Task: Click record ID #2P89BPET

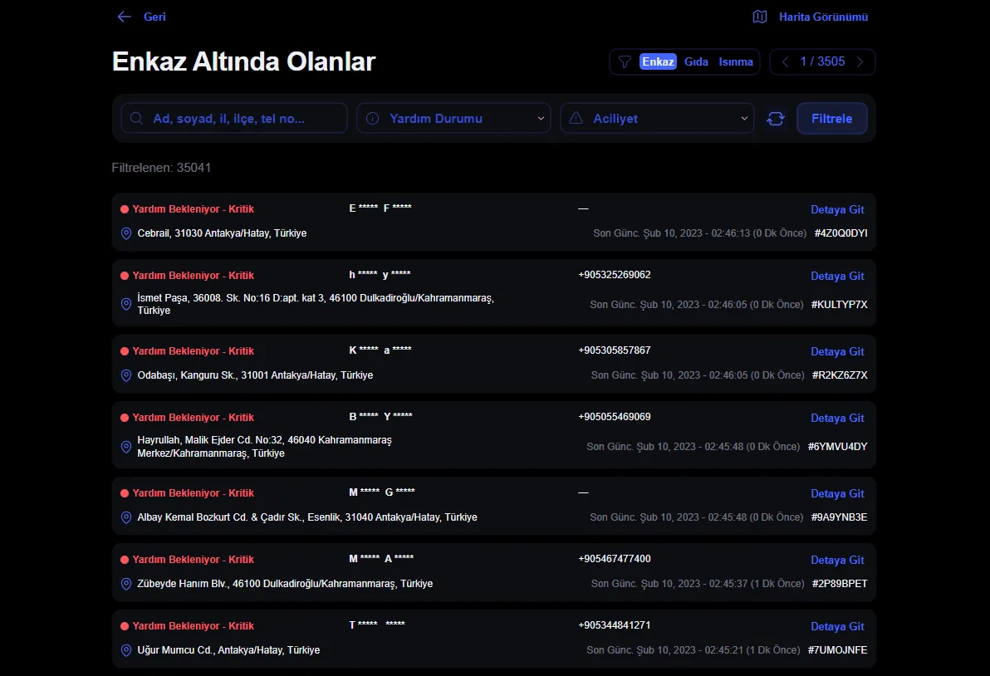Action: [840, 584]
